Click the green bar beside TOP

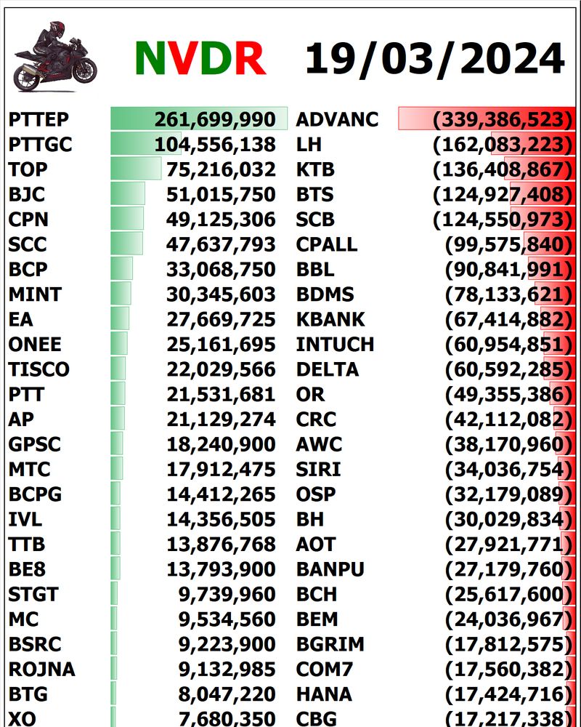pos(136,169)
